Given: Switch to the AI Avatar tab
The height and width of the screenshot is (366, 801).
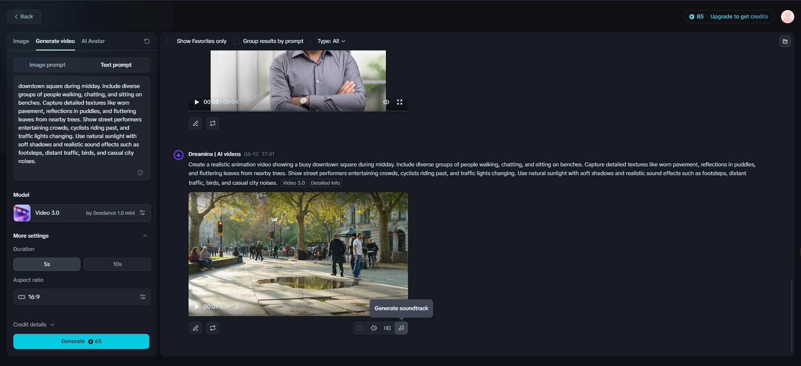Looking at the screenshot, I should point(93,41).
